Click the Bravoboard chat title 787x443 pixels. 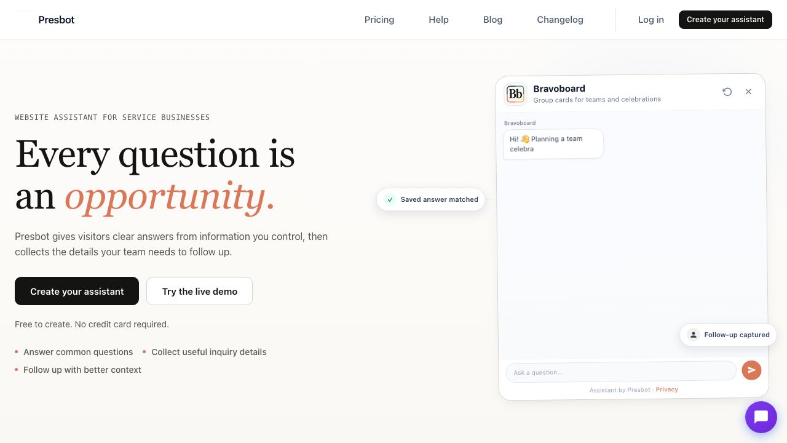click(559, 89)
